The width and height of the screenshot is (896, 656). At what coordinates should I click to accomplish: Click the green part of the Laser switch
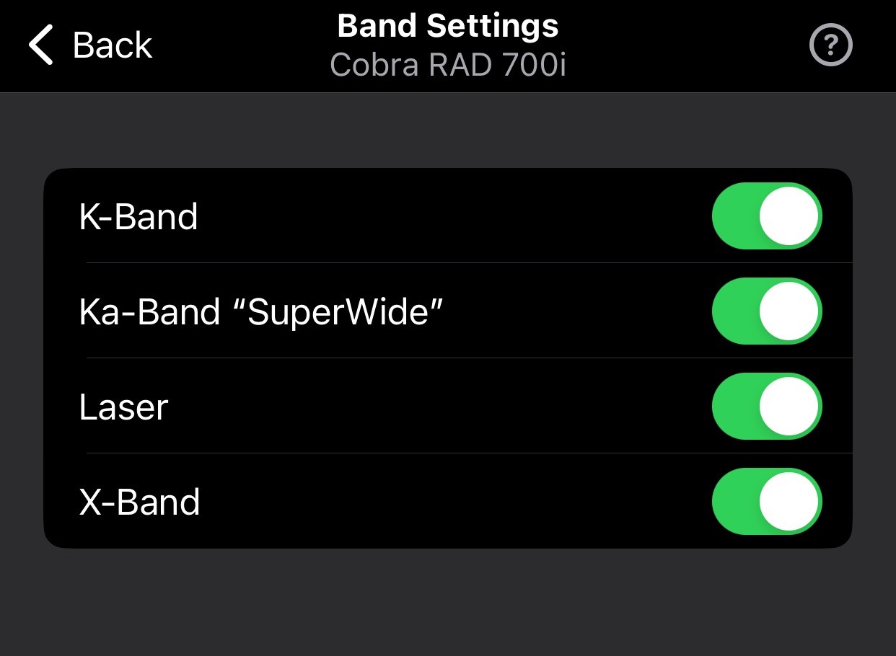(734, 407)
